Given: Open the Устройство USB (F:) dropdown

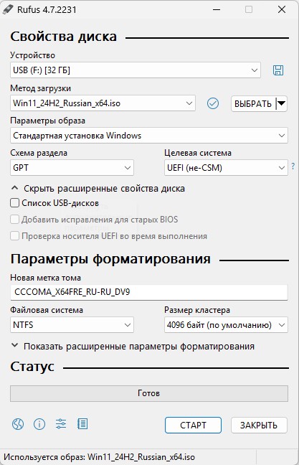Looking at the screenshot, I should tap(136, 70).
